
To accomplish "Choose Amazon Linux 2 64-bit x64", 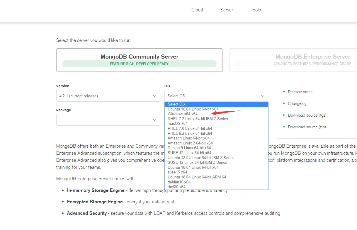I will 216,143.
